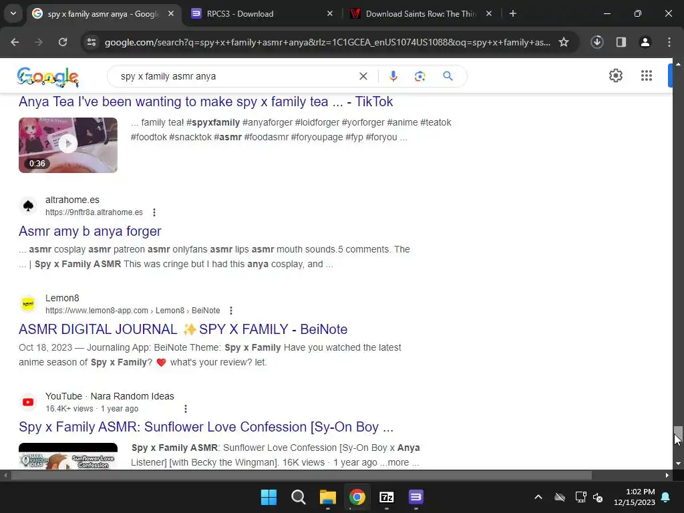Click the altrahome.es spade favicon
This screenshot has width=684, height=513.
pyautogui.click(x=28, y=206)
